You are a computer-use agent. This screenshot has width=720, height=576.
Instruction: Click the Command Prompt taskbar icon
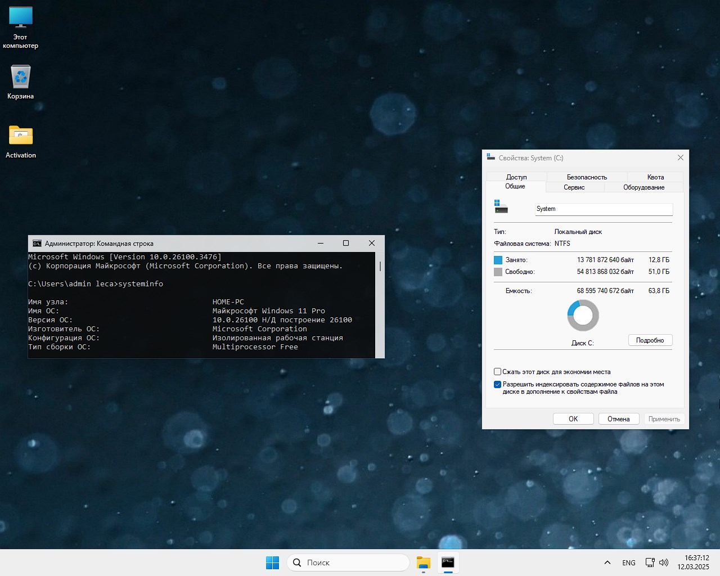click(448, 562)
